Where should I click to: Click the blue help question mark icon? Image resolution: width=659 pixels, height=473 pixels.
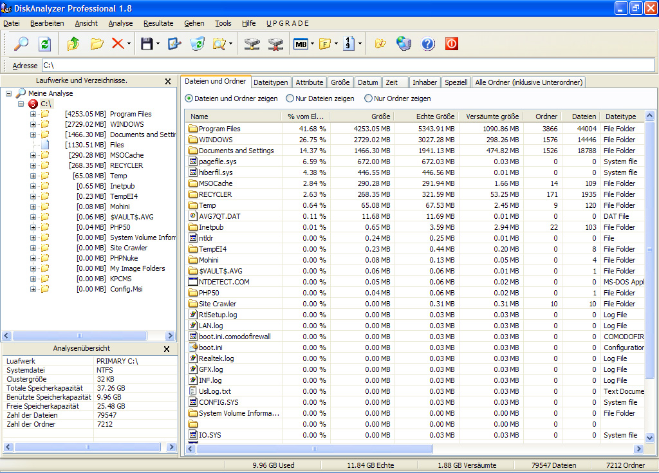(x=428, y=44)
